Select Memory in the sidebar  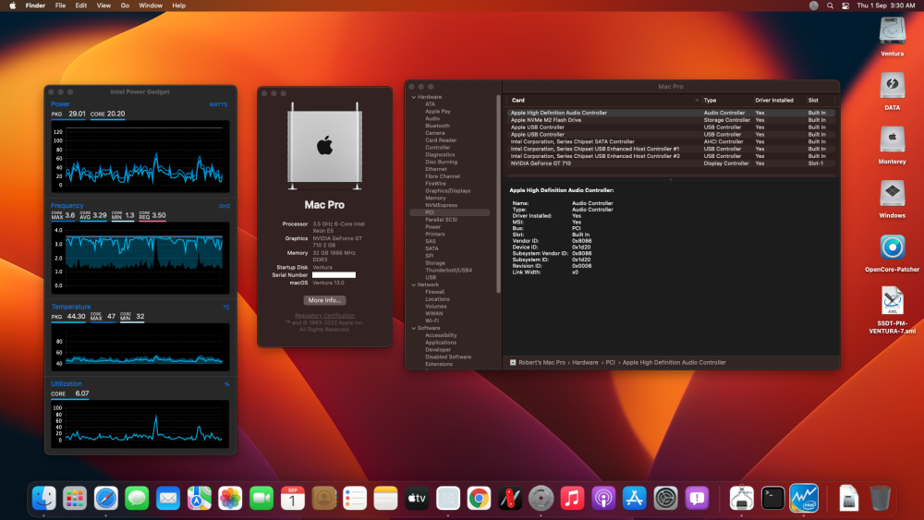pyautogui.click(x=435, y=198)
